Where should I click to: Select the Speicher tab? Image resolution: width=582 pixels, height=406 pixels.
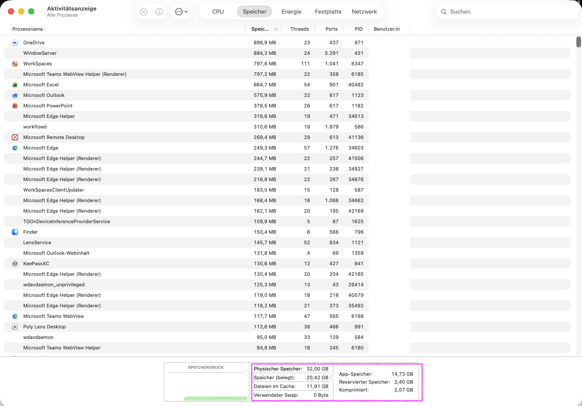pos(255,12)
